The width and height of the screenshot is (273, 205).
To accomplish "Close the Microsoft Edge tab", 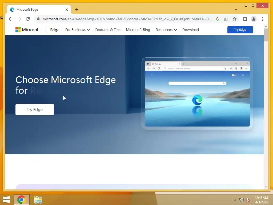I will pyautogui.click(x=66, y=10).
